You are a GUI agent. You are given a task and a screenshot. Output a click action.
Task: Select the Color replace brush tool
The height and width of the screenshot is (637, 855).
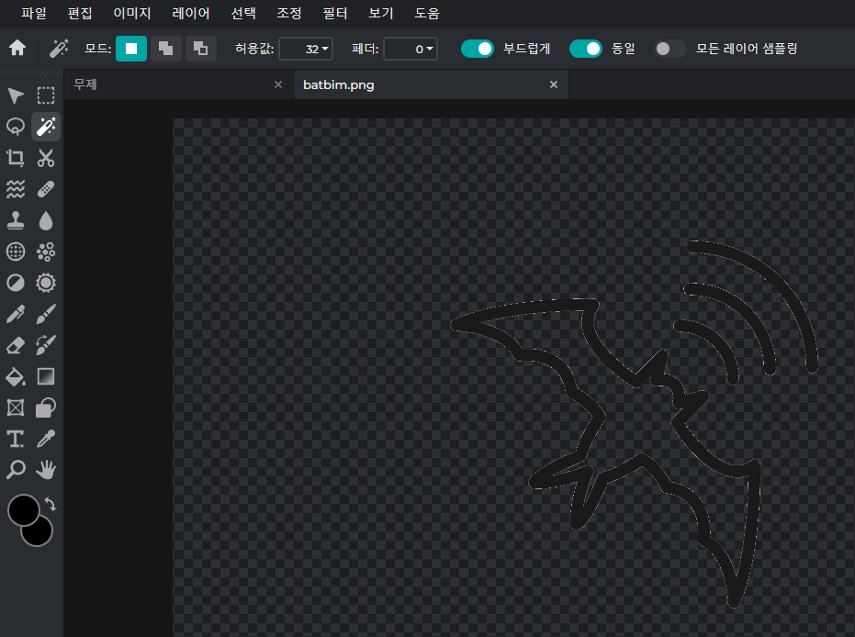pos(46,345)
